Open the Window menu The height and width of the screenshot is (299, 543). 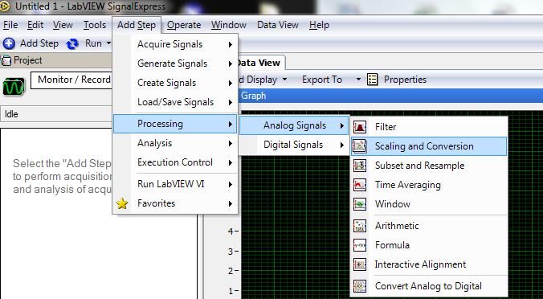point(229,25)
